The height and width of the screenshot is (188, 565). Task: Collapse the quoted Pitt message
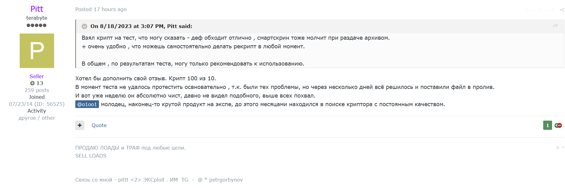pos(84,26)
